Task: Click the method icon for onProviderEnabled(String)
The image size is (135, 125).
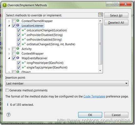Action: point(24,39)
